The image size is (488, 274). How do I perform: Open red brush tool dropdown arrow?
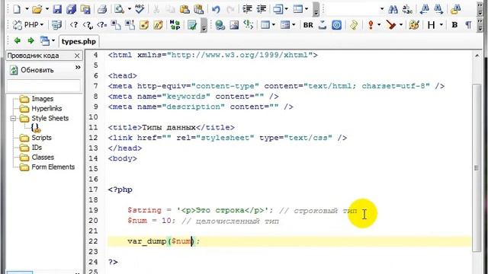[x=401, y=24]
